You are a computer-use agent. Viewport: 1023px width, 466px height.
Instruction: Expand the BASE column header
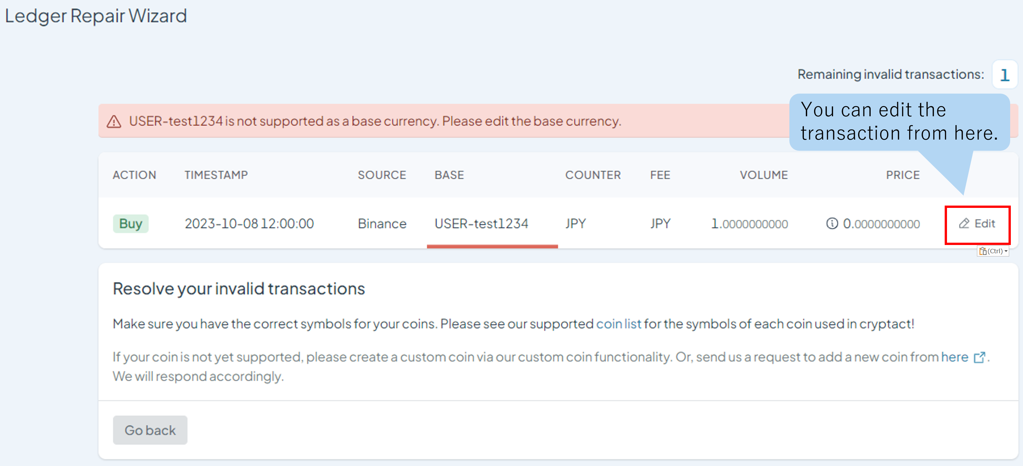(449, 175)
